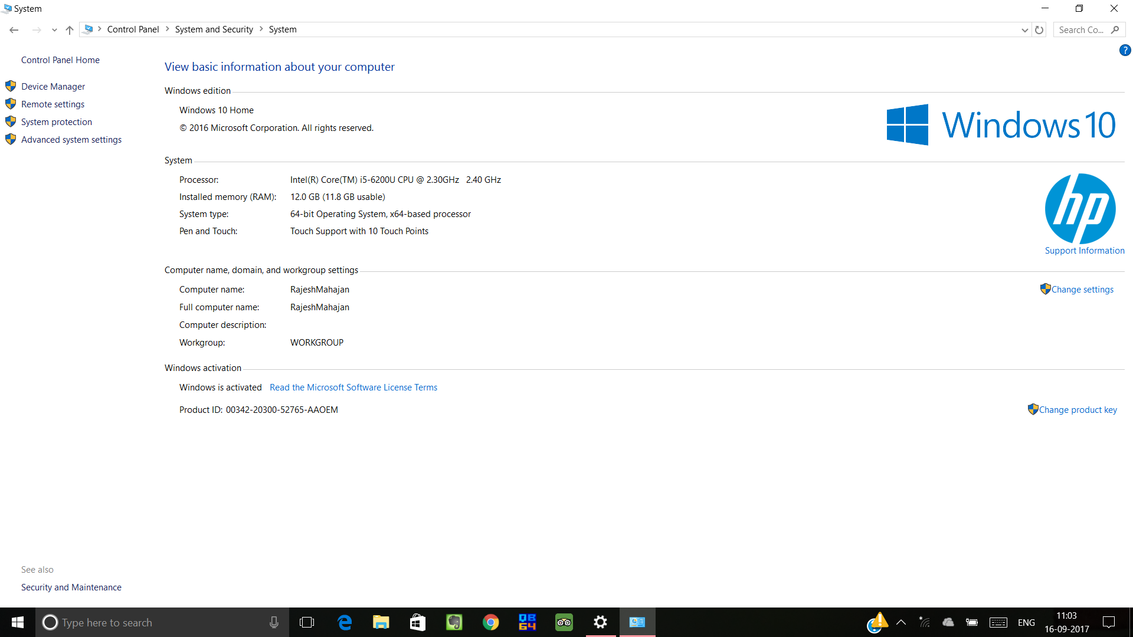Image resolution: width=1133 pixels, height=637 pixels.
Task: Open Wi-Fi network tray icon
Action: click(925, 622)
